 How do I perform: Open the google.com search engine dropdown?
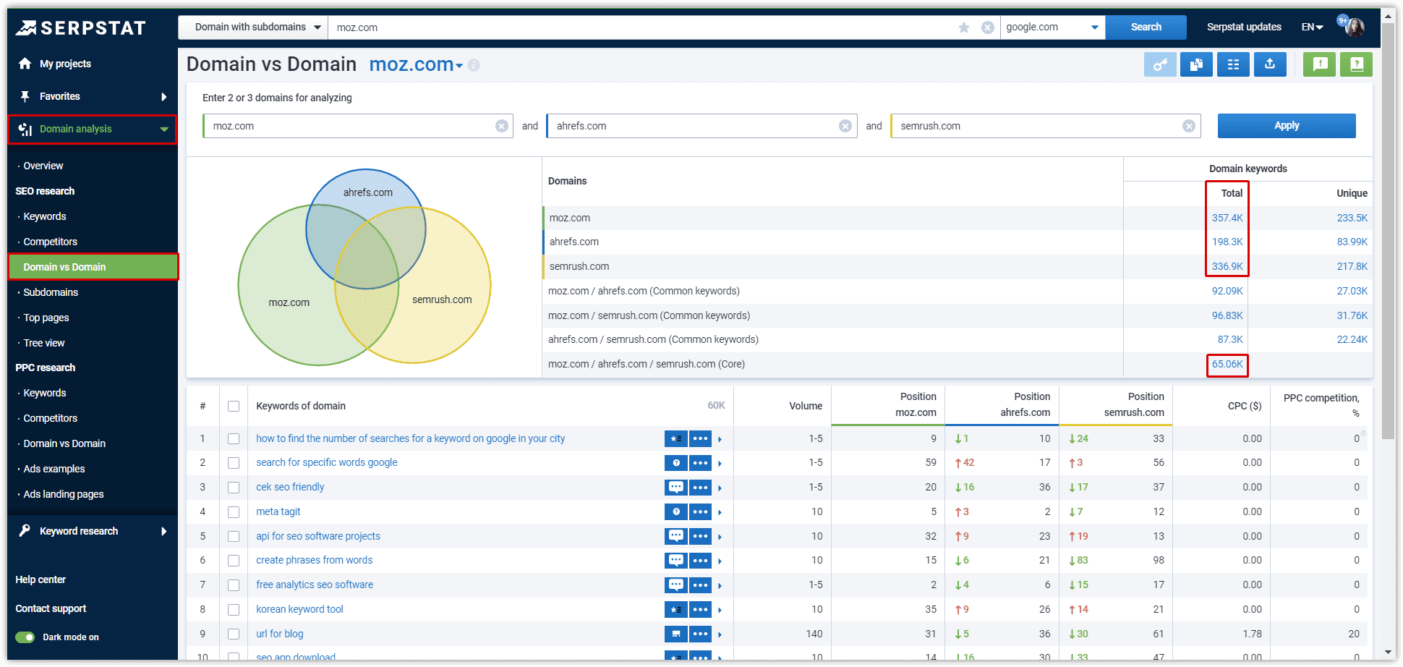[1053, 27]
